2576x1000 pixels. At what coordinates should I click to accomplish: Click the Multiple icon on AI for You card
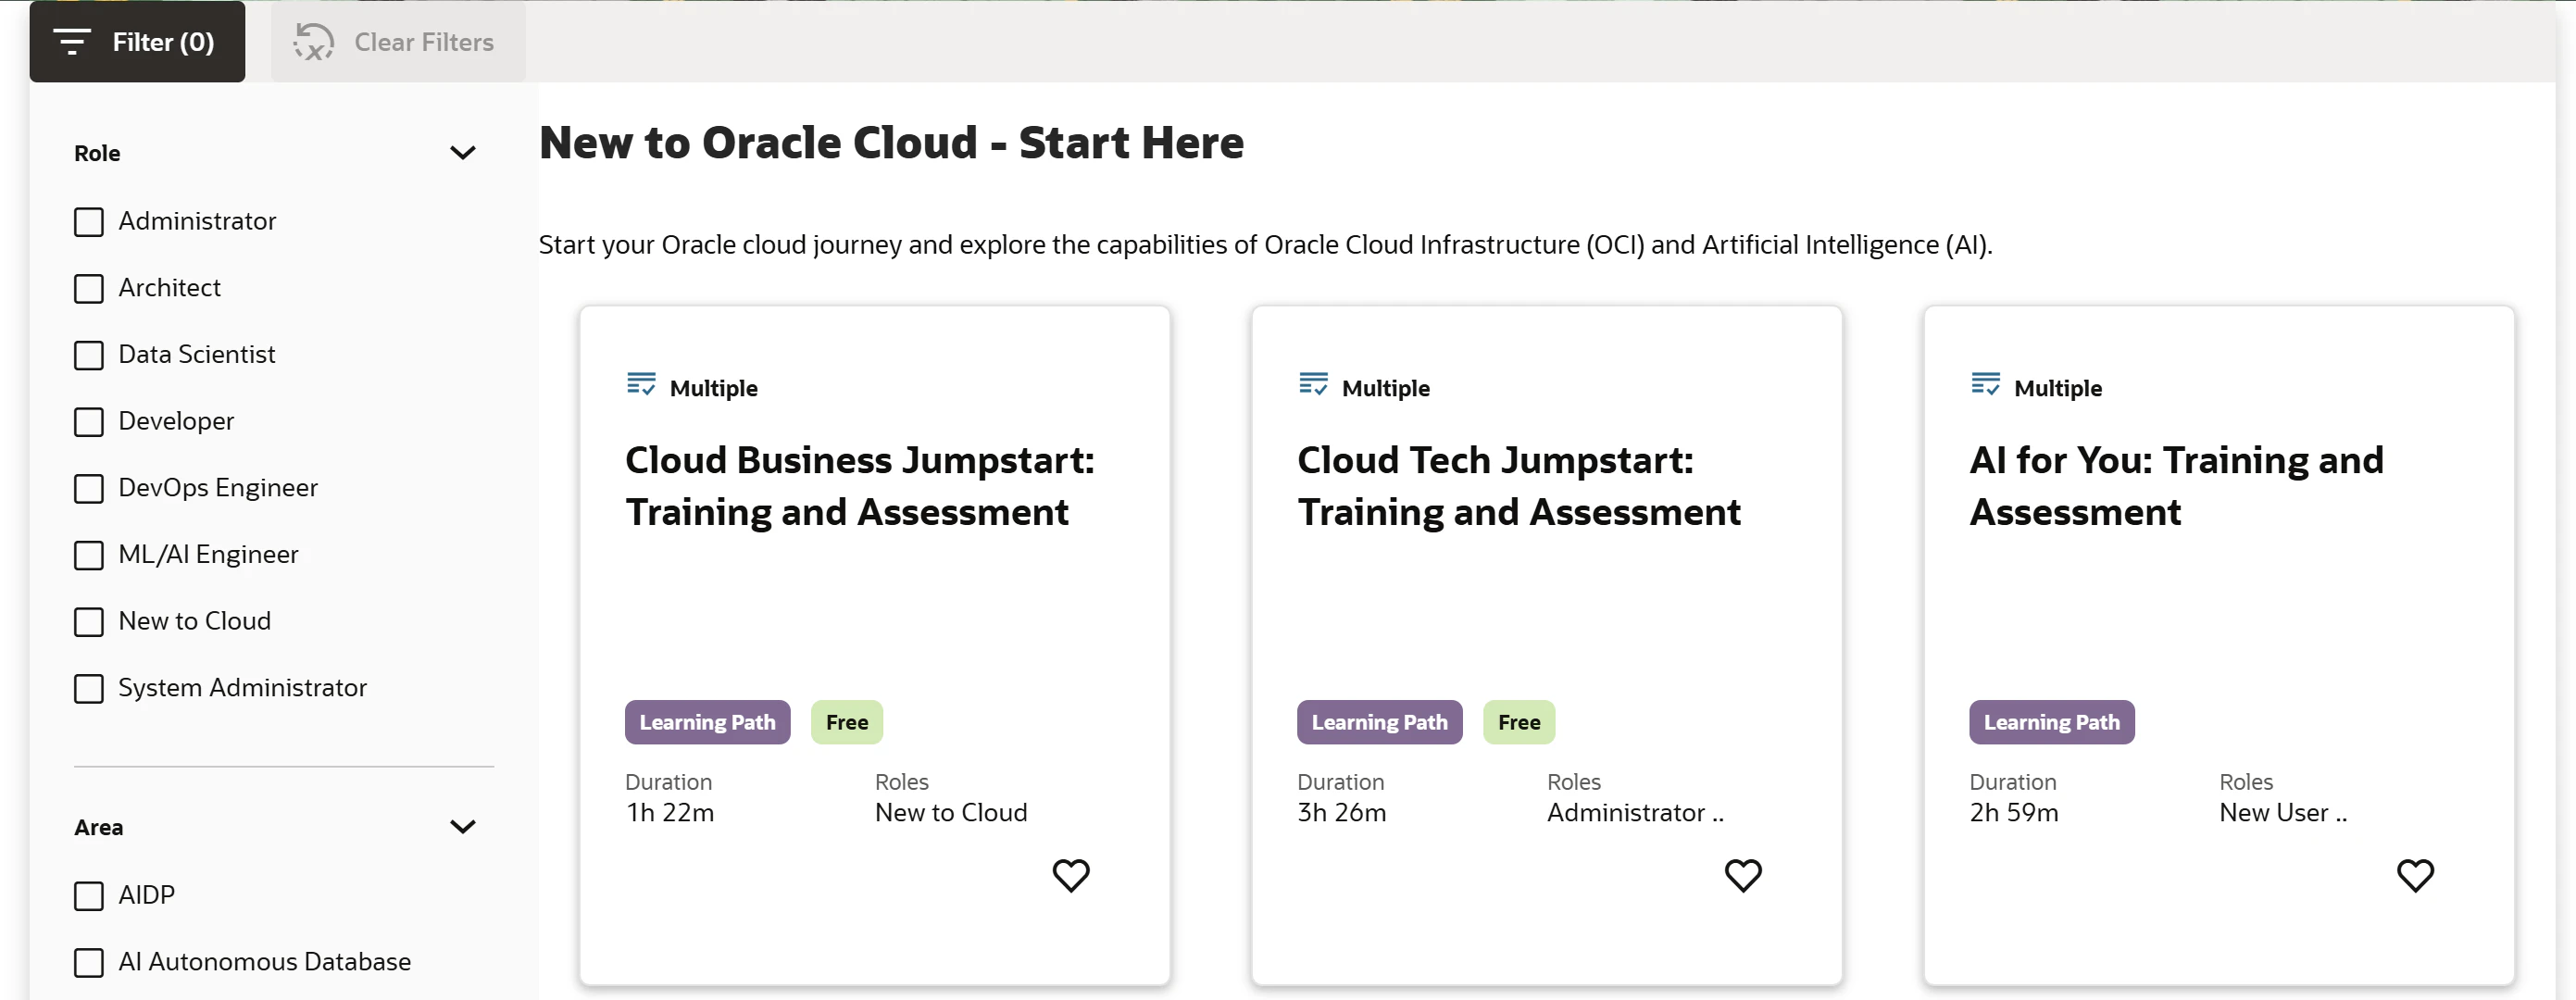coord(1985,384)
